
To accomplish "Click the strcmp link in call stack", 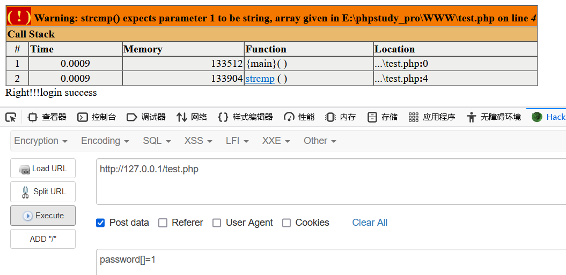I will (260, 79).
